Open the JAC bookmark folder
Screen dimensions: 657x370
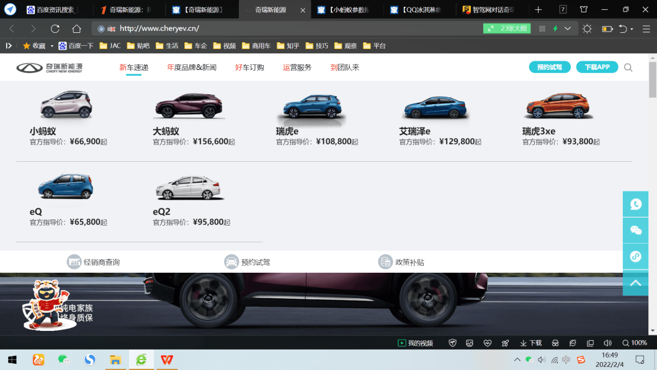pos(110,46)
